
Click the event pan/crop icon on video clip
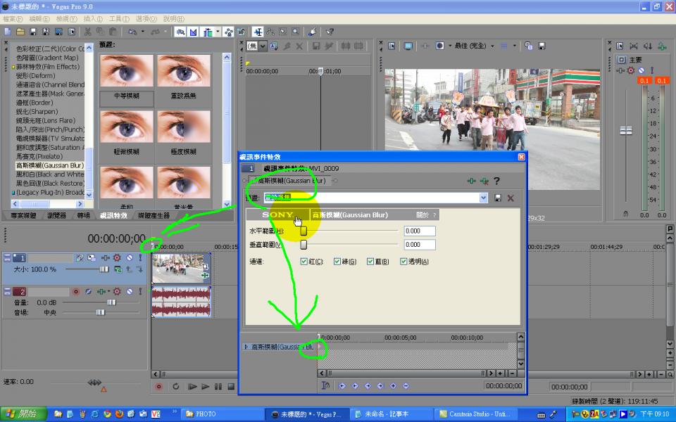click(205, 267)
